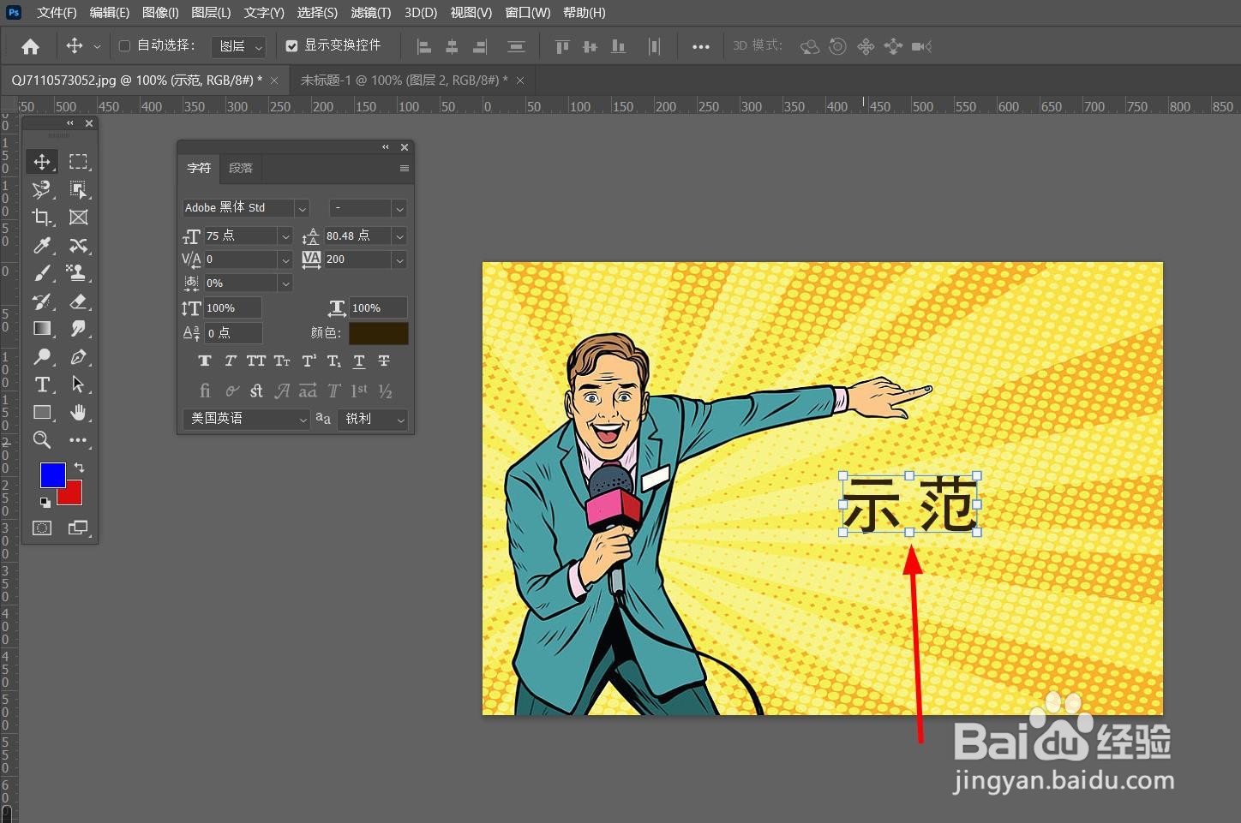Viewport: 1241px width, 823px height.
Task: Expand the kerning dropdown showing 0
Action: point(285,259)
